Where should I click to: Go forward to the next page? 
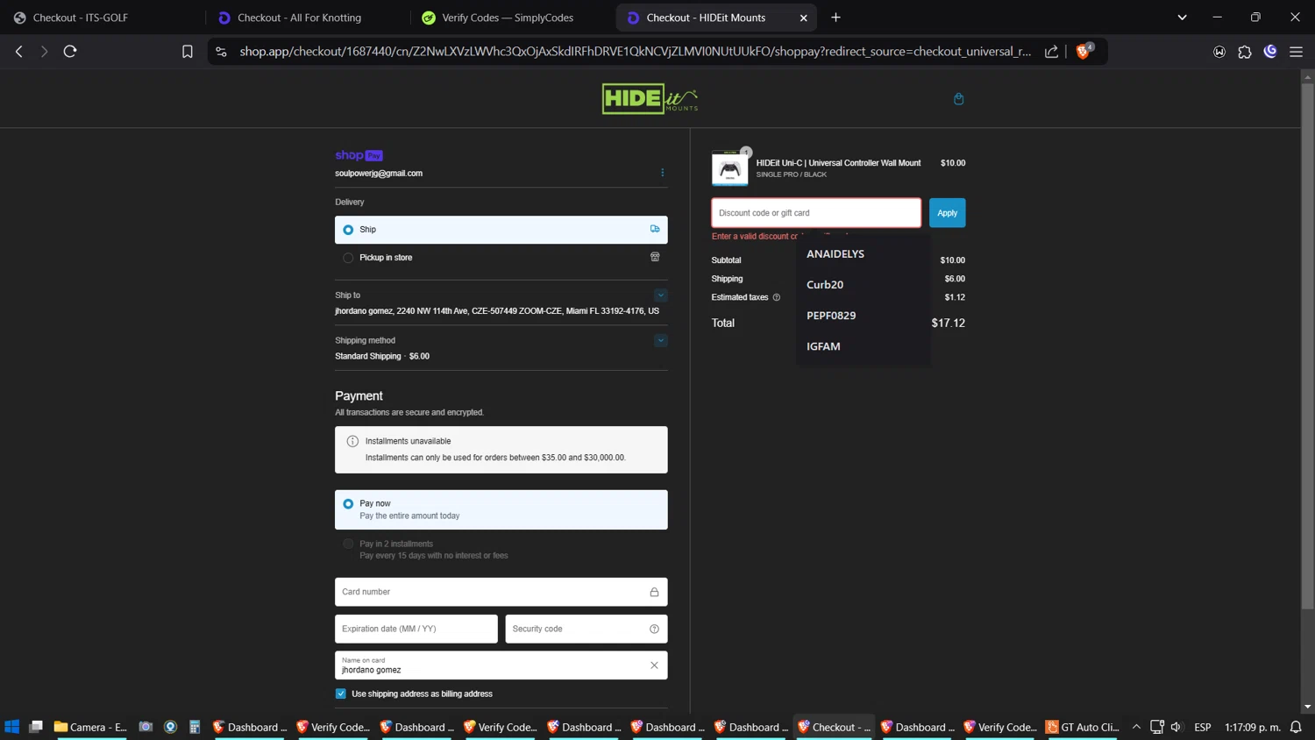click(x=44, y=52)
